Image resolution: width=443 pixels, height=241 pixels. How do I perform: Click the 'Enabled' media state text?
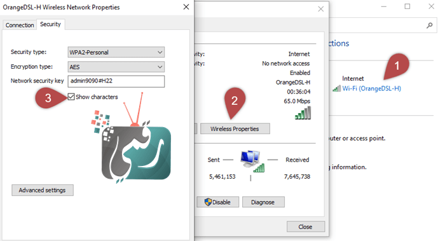pyautogui.click(x=300, y=73)
